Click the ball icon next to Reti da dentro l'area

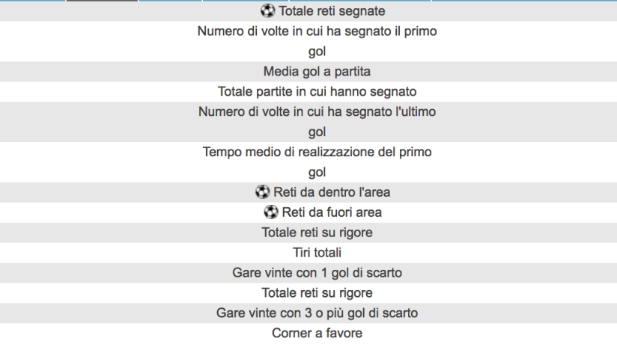pos(262,192)
